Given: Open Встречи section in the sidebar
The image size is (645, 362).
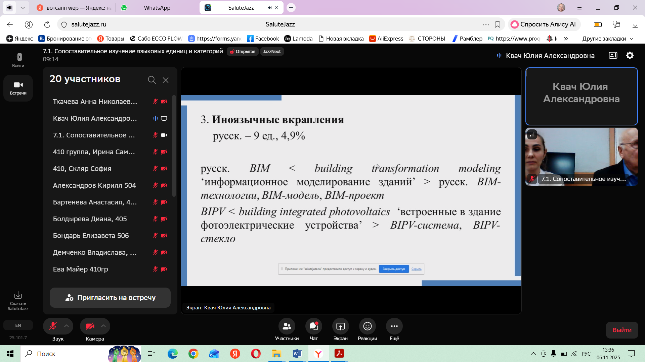Looking at the screenshot, I should click(18, 88).
